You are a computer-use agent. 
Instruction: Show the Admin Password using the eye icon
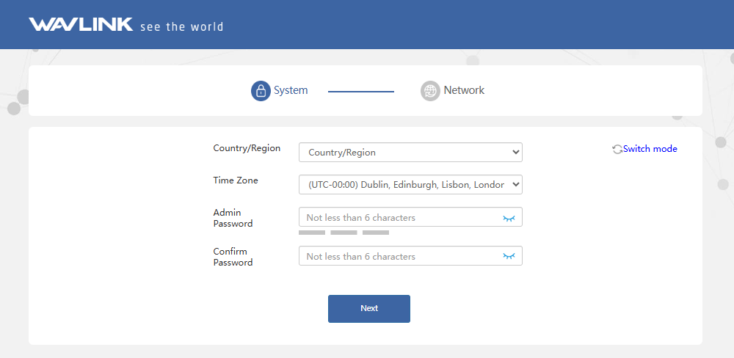(x=509, y=218)
